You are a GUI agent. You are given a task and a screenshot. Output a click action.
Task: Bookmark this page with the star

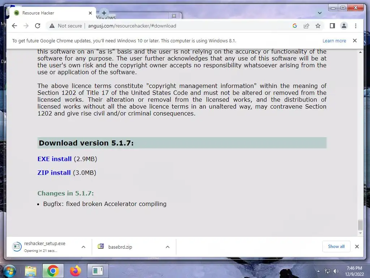[x=318, y=26]
